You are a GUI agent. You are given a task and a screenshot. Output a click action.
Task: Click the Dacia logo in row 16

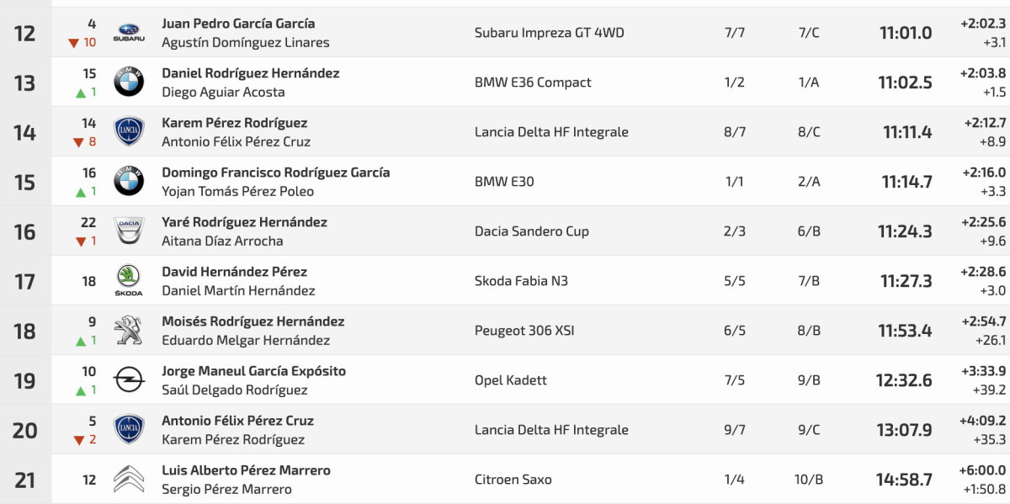click(129, 231)
